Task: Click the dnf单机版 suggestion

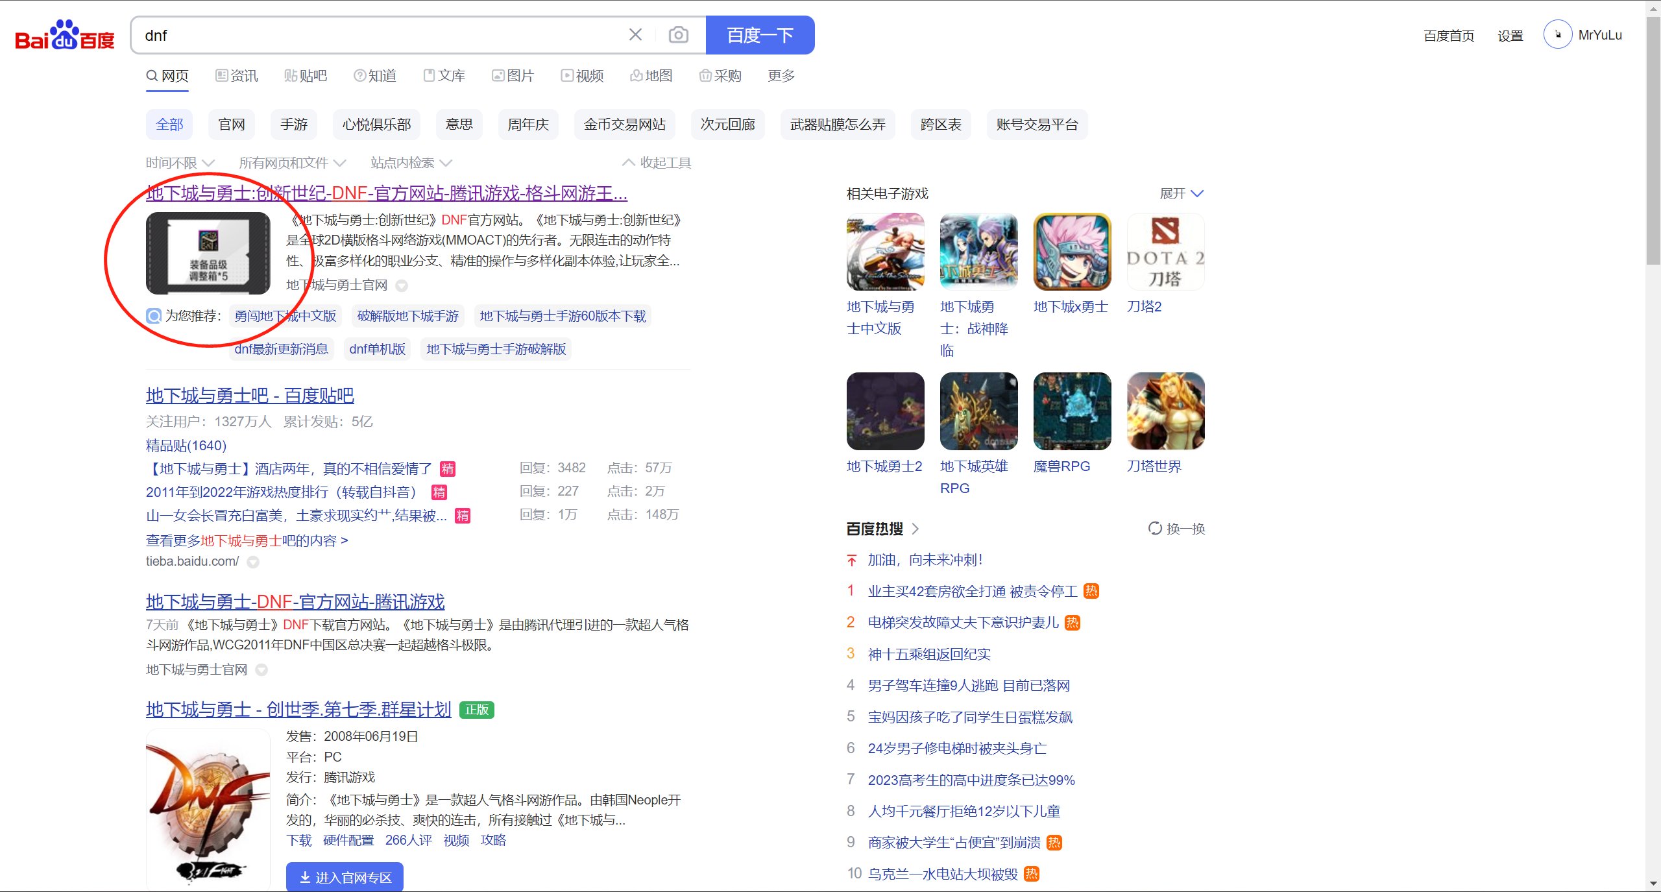Action: pos(378,349)
